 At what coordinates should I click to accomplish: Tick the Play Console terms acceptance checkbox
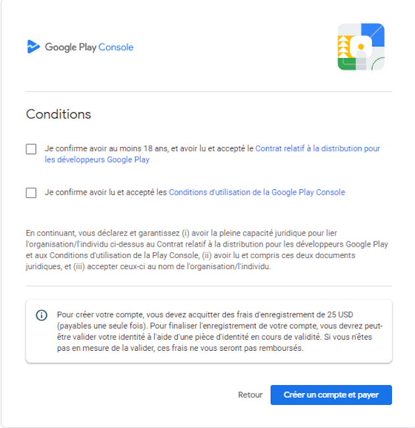tap(31, 193)
